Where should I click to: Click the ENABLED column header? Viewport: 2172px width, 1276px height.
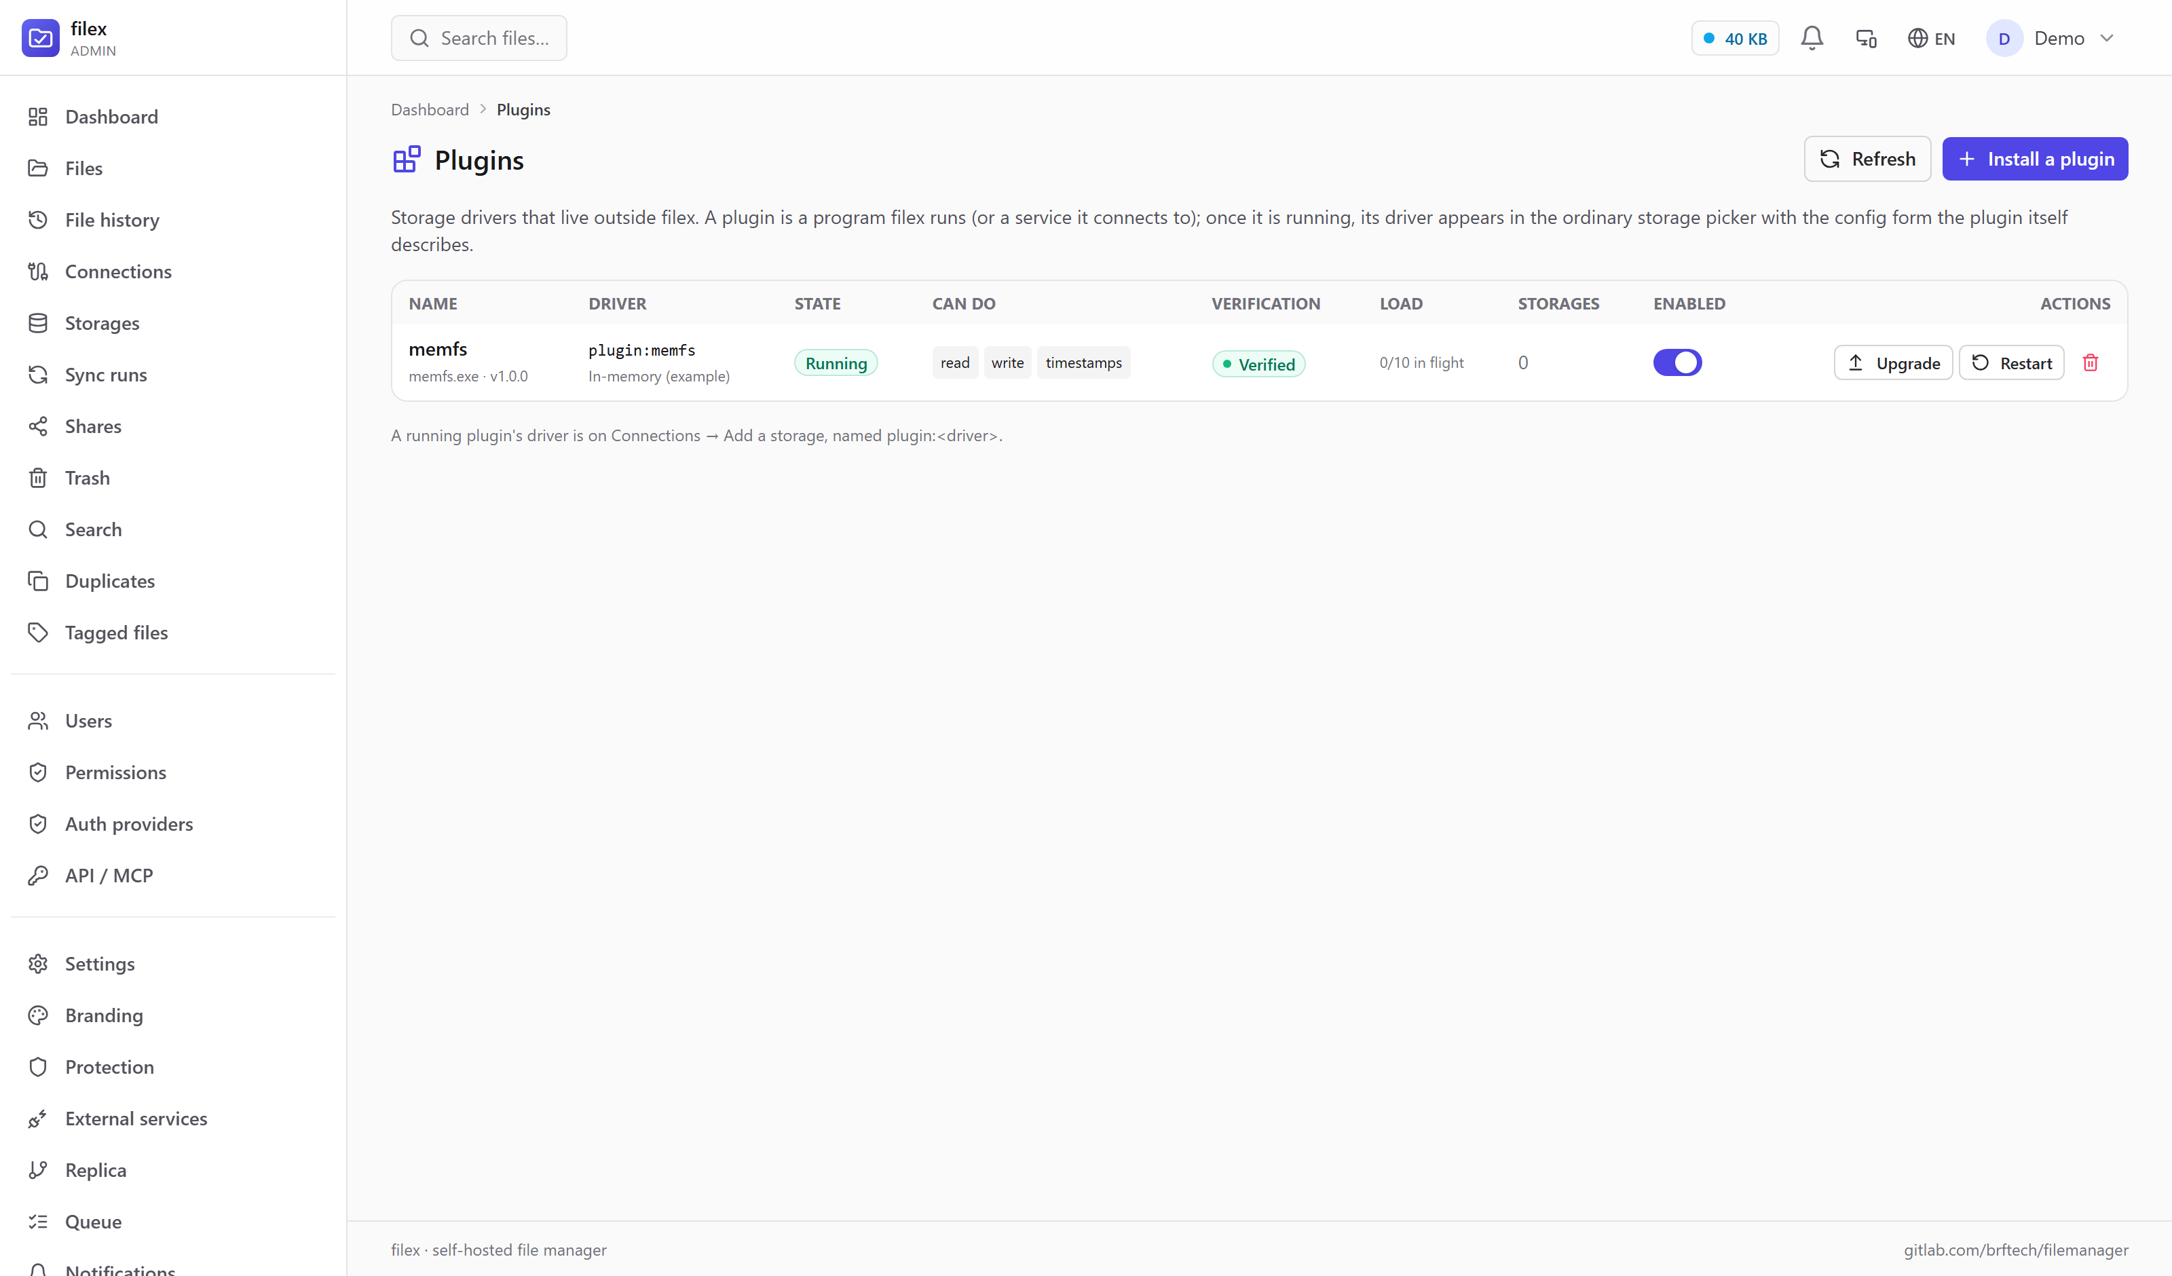click(x=1689, y=303)
